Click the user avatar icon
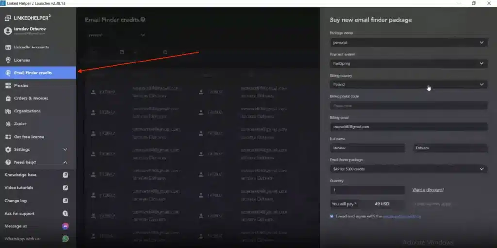Viewport: 497px width, 248px height. point(8,31)
